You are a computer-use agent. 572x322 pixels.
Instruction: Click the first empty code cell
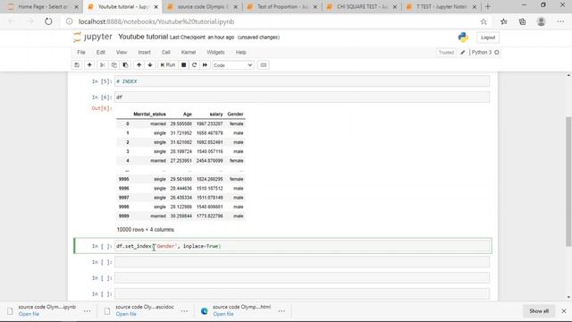pyautogui.click(x=302, y=262)
